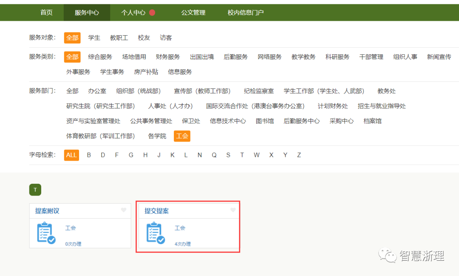Viewport: 459px width, 276px height.
Task: Click the 提案附议 clipboard checklist icon
Action: 46,233
